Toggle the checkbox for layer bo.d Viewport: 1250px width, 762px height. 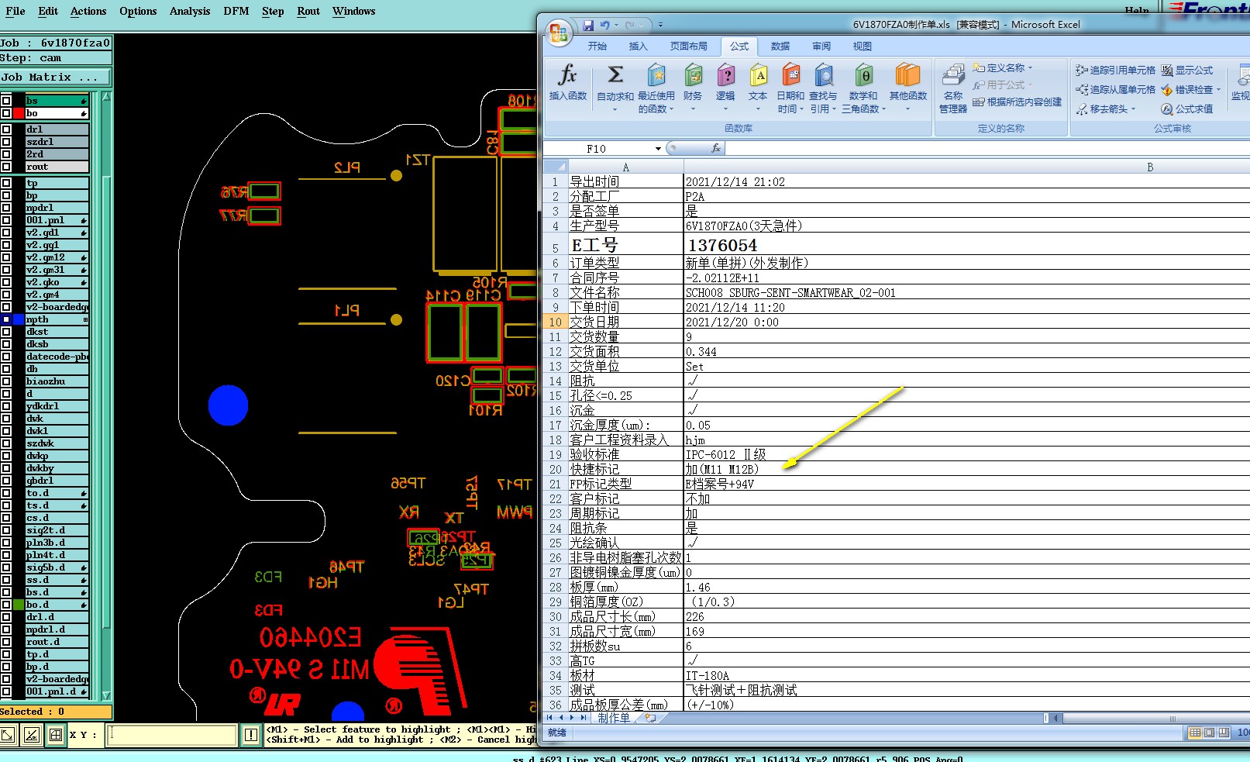click(x=6, y=605)
